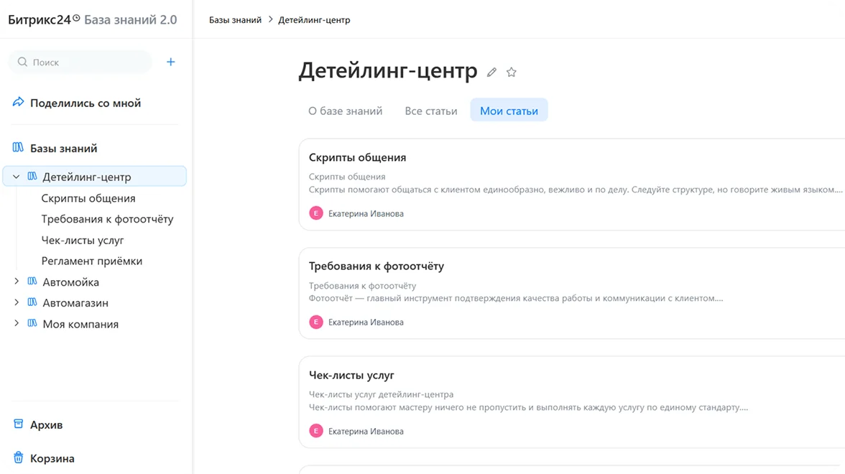Click subtitle 'Чек-листы услуг детейлинг-центра'

pos(381,394)
